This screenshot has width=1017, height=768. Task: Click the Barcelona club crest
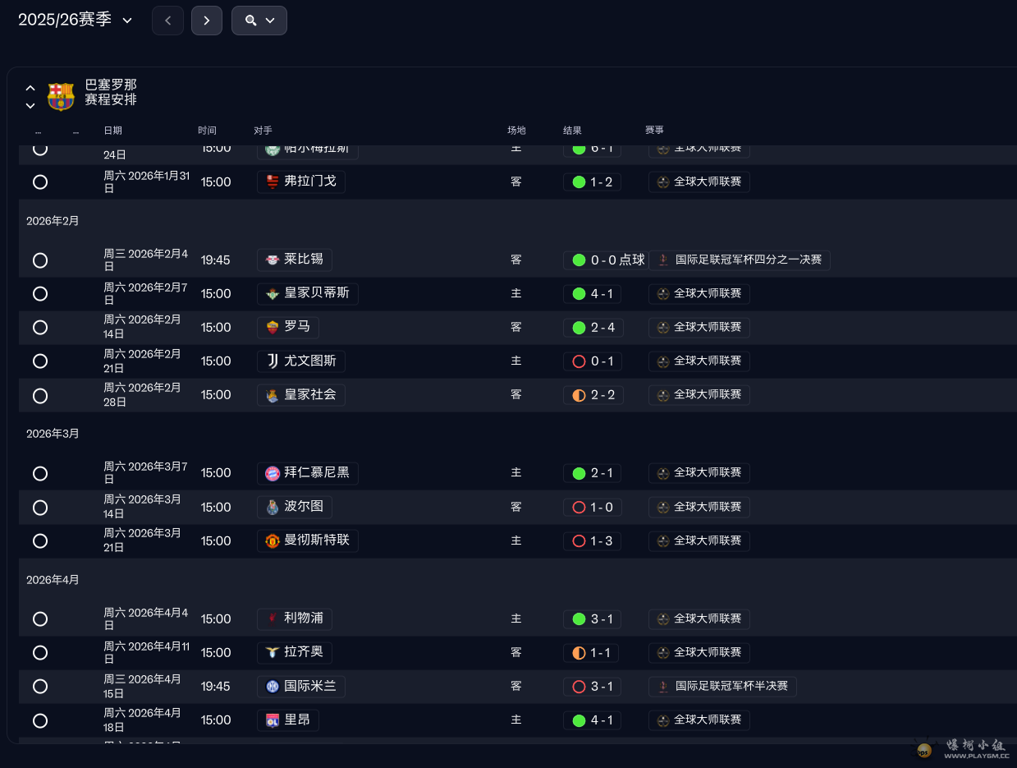[60, 95]
